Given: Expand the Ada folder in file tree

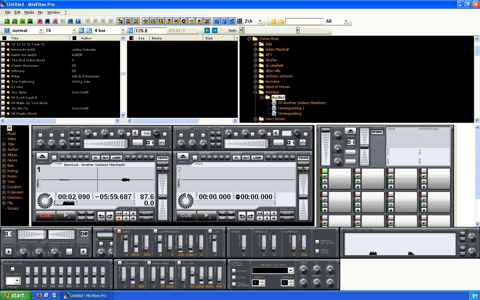Looking at the screenshot, I should [255, 44].
